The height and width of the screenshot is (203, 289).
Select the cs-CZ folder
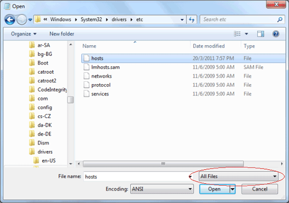[x=44, y=116]
